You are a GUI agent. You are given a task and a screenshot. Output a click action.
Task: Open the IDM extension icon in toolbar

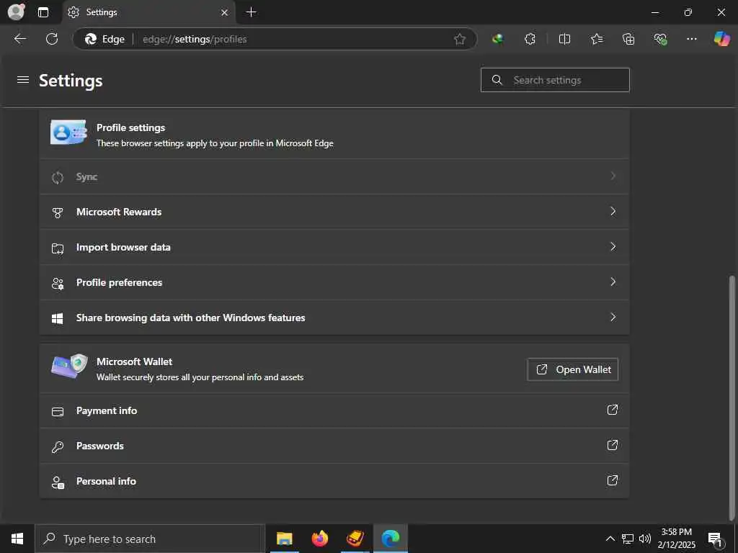point(497,39)
